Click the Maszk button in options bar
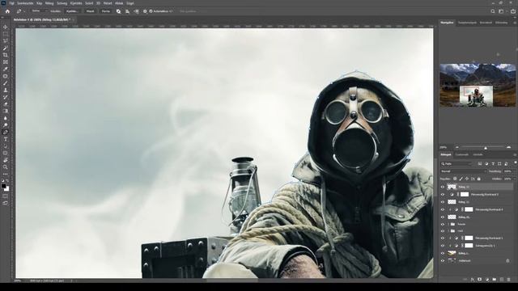Viewport: 518px width, 291px height. tap(90, 11)
